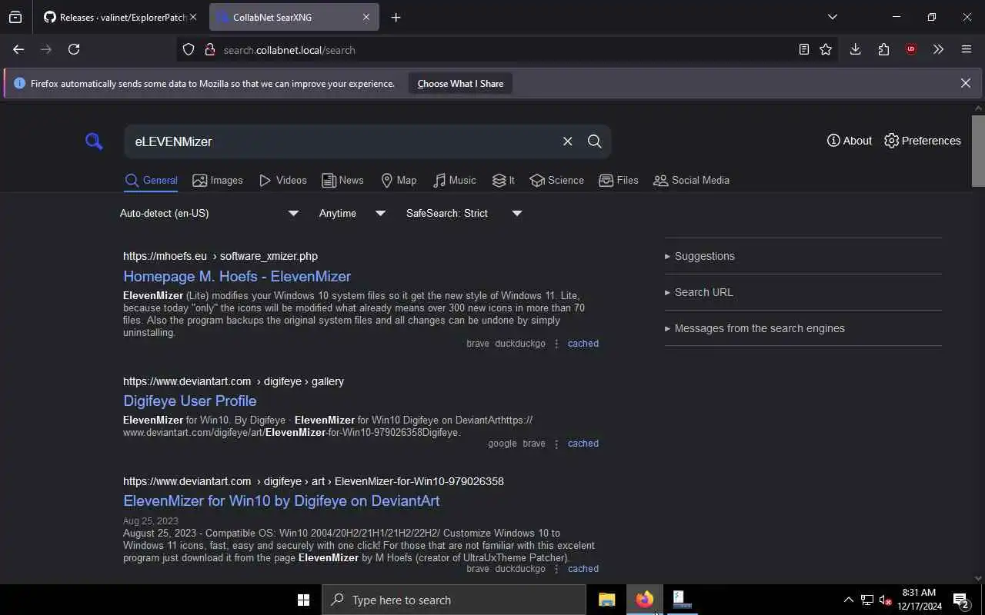Switch to the Videos tab

point(283,180)
